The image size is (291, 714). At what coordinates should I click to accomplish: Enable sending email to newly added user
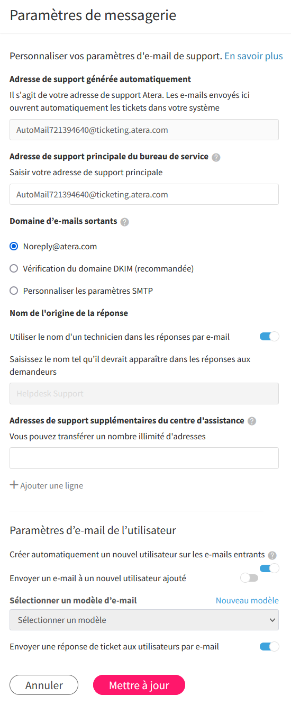tap(249, 578)
